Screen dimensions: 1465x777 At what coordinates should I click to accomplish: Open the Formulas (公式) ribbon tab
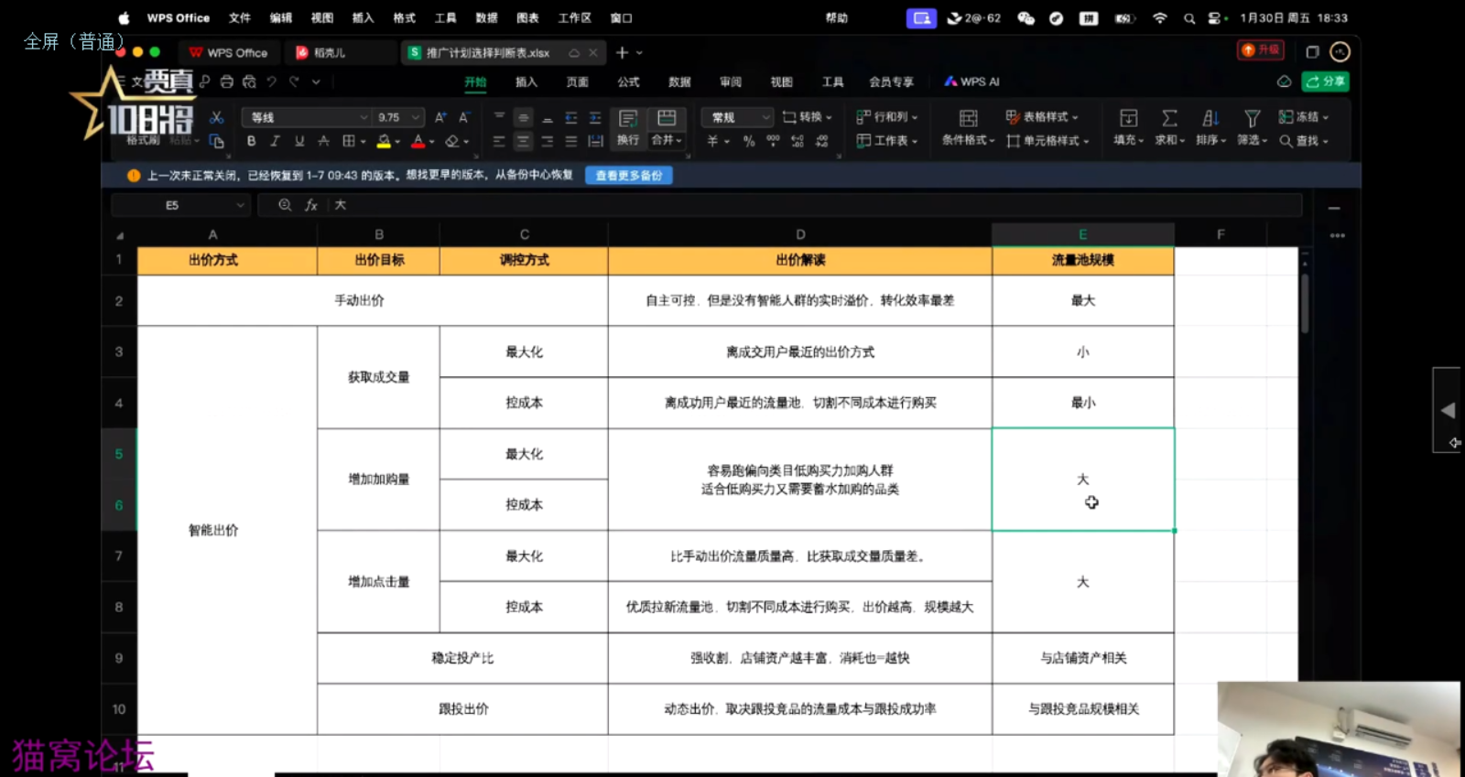point(628,81)
